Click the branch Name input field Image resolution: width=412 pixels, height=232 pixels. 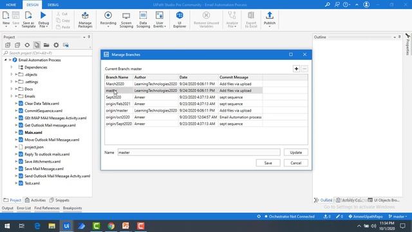(199, 152)
